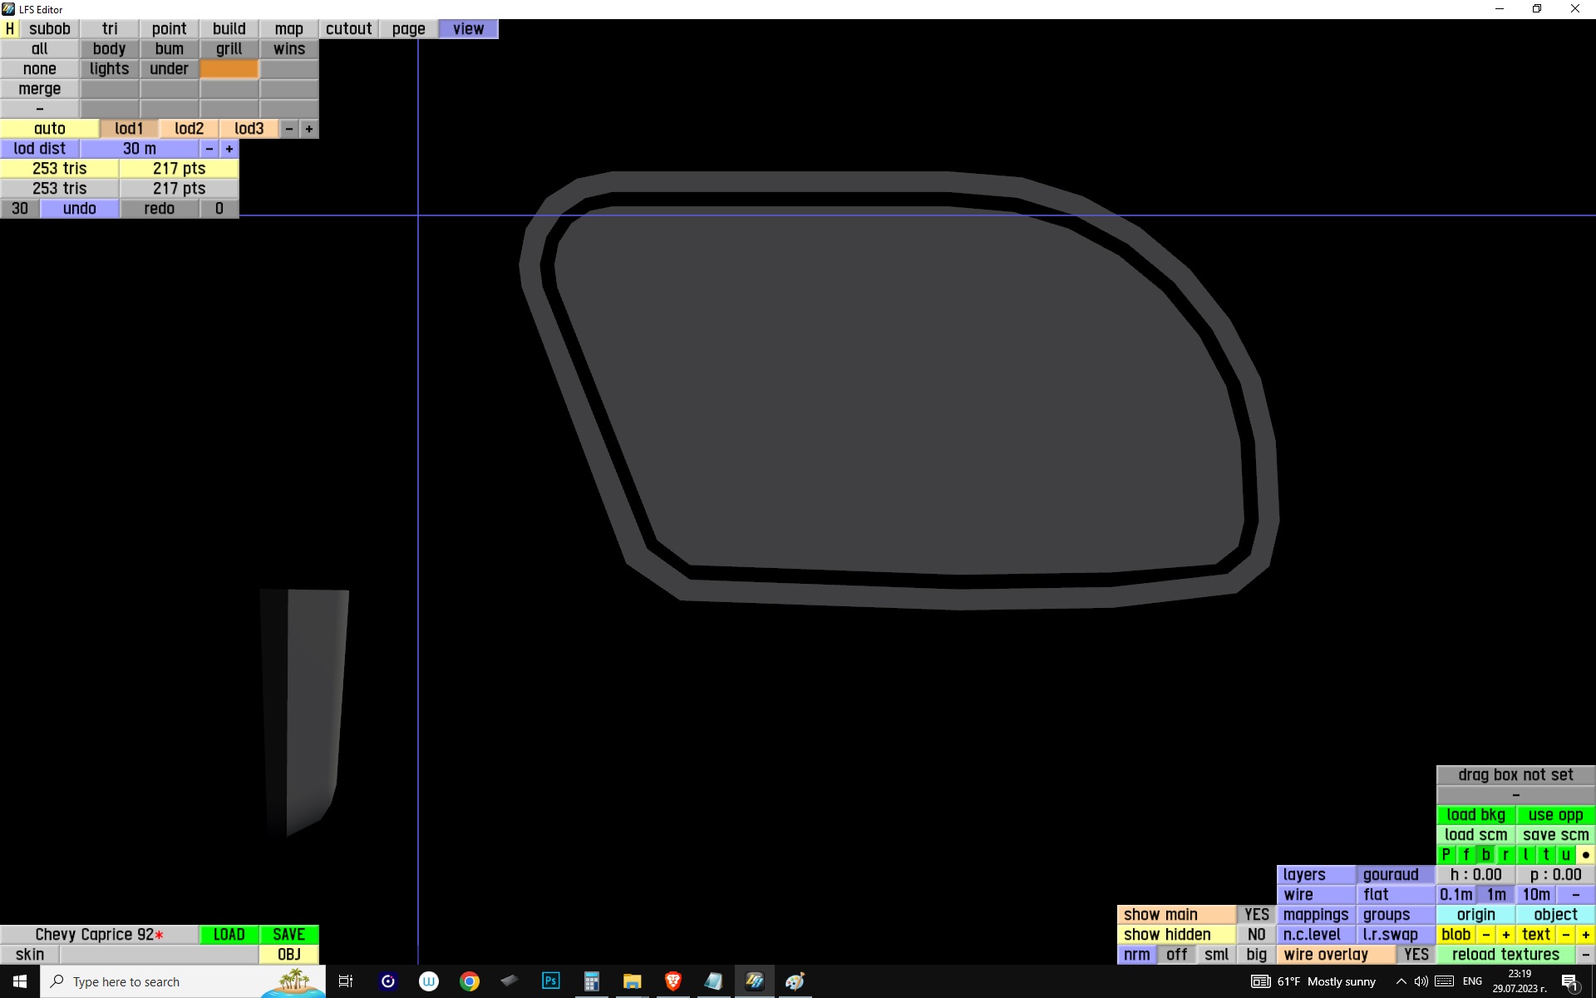Select top view 't' icon
Image resolution: width=1596 pixels, height=998 pixels.
(1545, 854)
